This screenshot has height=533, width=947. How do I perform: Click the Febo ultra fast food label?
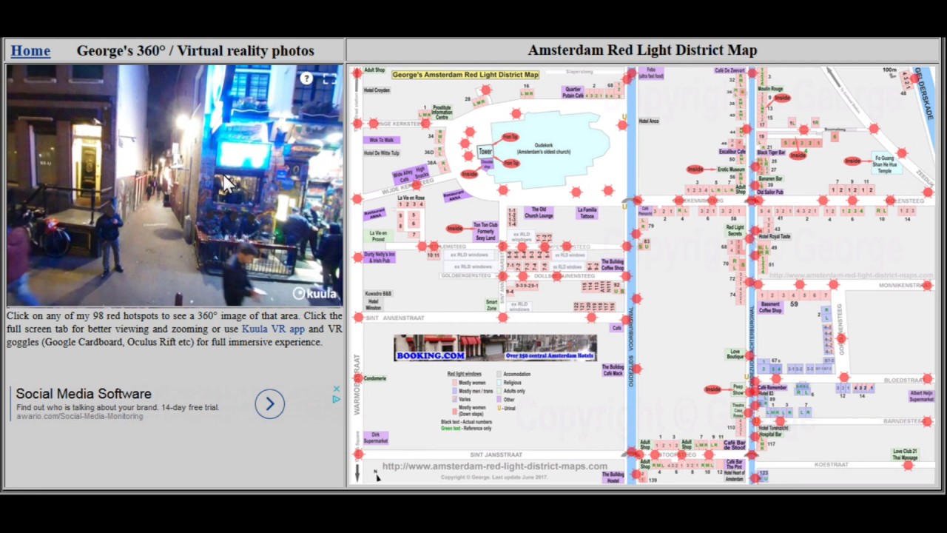click(651, 73)
